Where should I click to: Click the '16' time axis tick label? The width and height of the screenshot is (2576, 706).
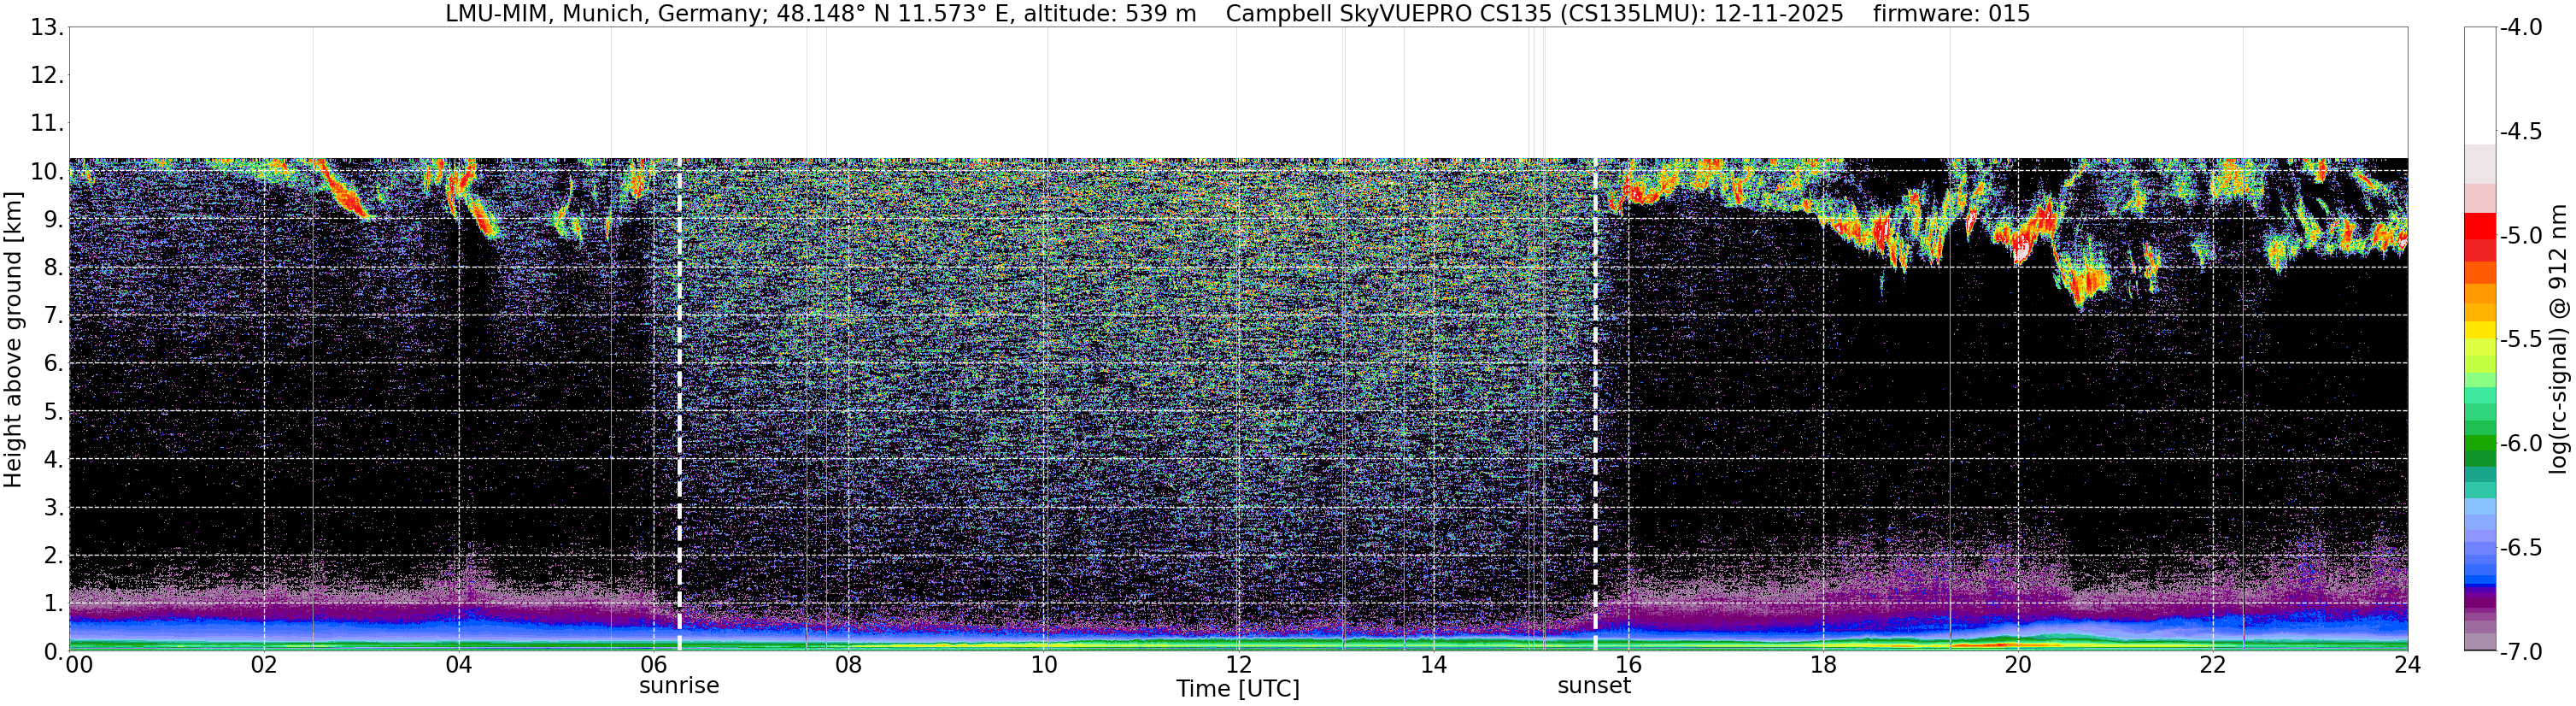click(1628, 665)
